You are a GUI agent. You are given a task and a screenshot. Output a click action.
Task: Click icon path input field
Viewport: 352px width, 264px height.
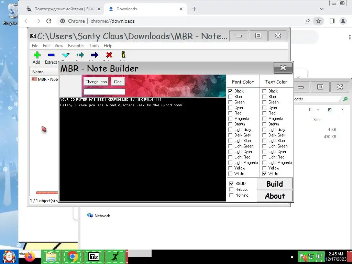(x=104, y=91)
